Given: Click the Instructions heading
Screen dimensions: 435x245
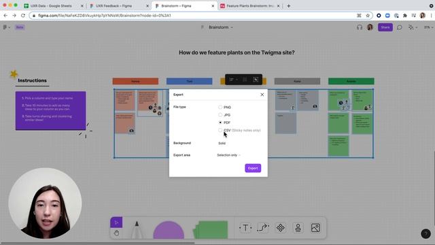Looking at the screenshot, I should coord(32,80).
